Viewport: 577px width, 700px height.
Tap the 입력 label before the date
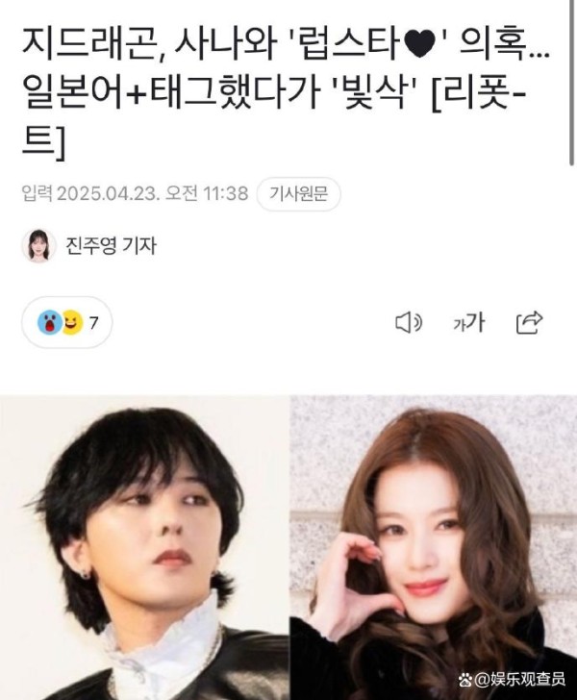[38, 194]
